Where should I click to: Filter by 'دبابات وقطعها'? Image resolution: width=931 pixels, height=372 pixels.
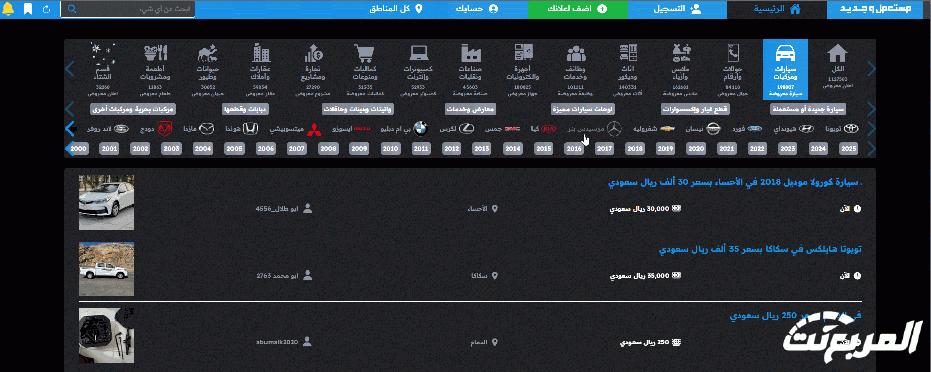point(245,109)
